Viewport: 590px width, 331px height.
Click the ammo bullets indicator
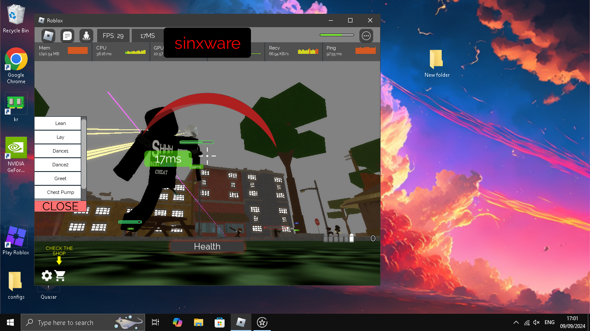pos(339,238)
